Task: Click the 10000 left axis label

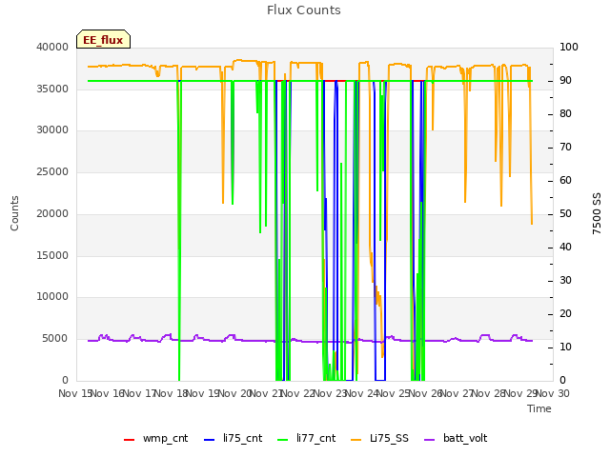Action: (x=52, y=297)
